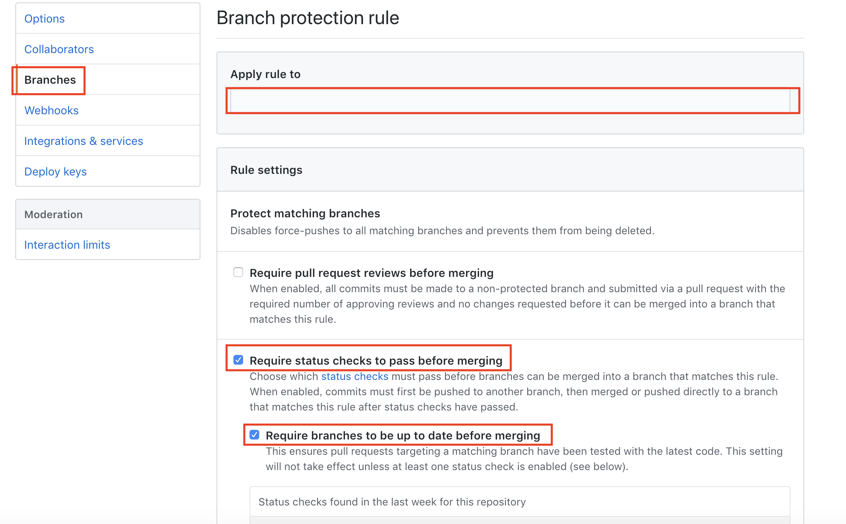Image resolution: width=846 pixels, height=524 pixels.
Task: Go to Collaborators in the sidebar
Action: coord(59,49)
